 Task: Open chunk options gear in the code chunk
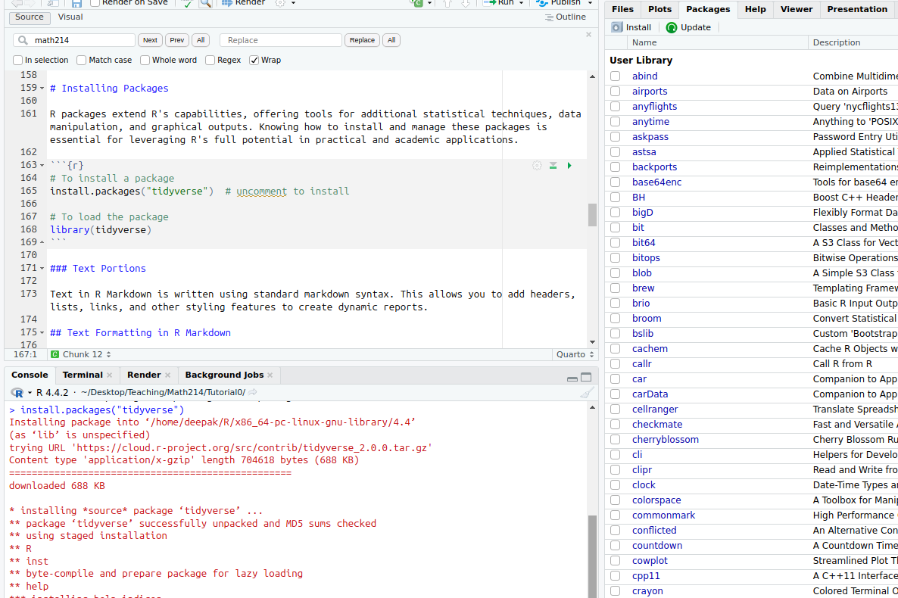(537, 166)
